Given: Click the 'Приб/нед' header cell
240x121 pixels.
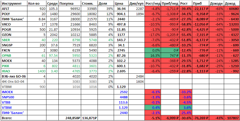Looking at the screenshot, I should (170, 4).
